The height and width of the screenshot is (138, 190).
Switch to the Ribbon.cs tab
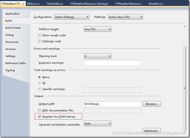pos(33,4)
